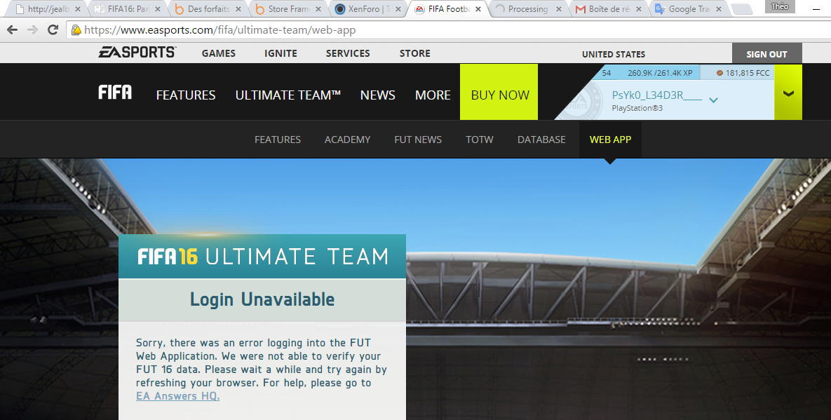
Task: Click the padlock security icon in address bar
Action: click(x=76, y=30)
